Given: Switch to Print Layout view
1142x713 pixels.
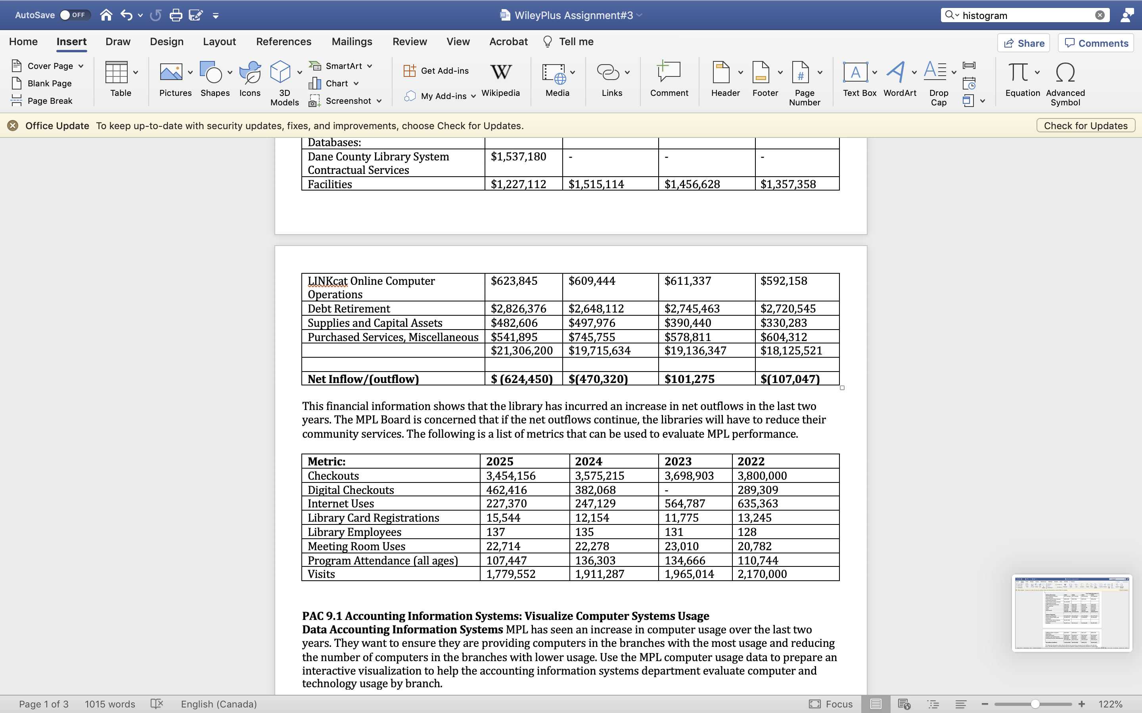Looking at the screenshot, I should tap(876, 703).
